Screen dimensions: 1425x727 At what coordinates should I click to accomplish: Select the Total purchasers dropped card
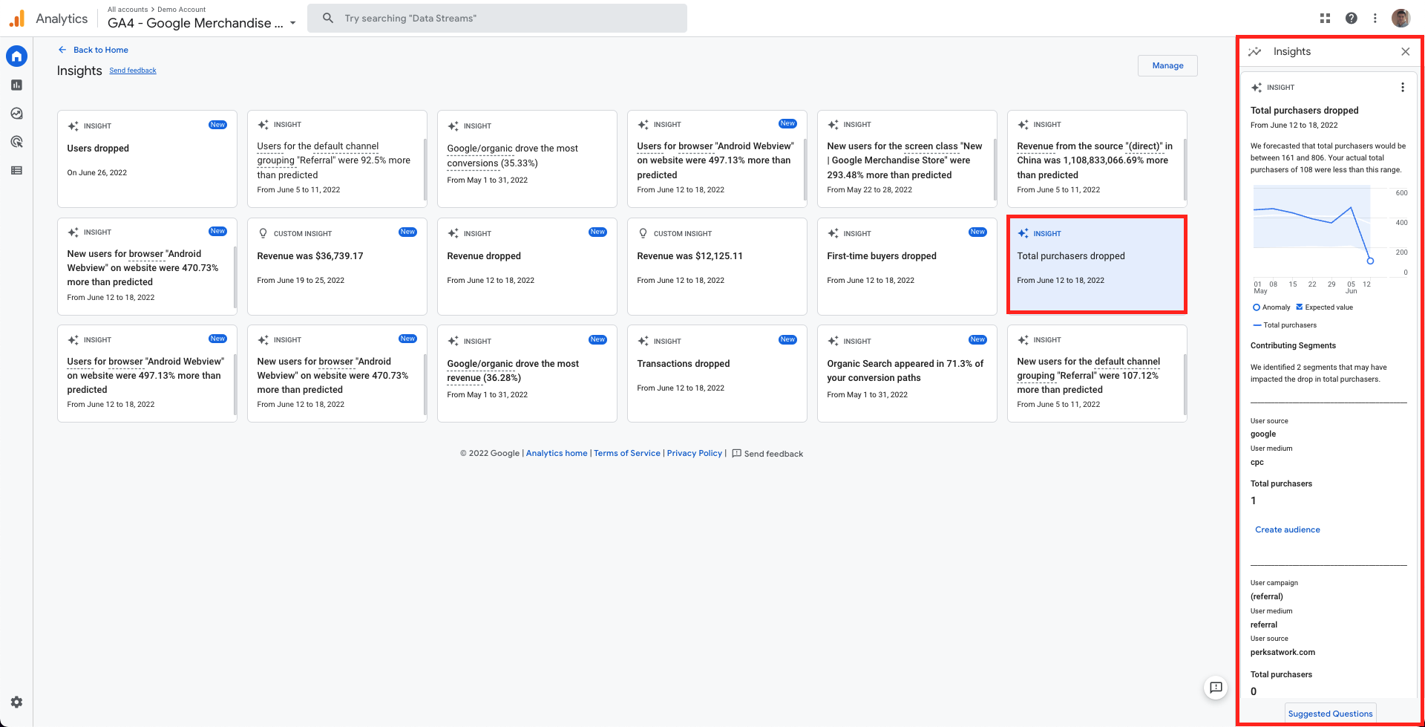(1097, 264)
